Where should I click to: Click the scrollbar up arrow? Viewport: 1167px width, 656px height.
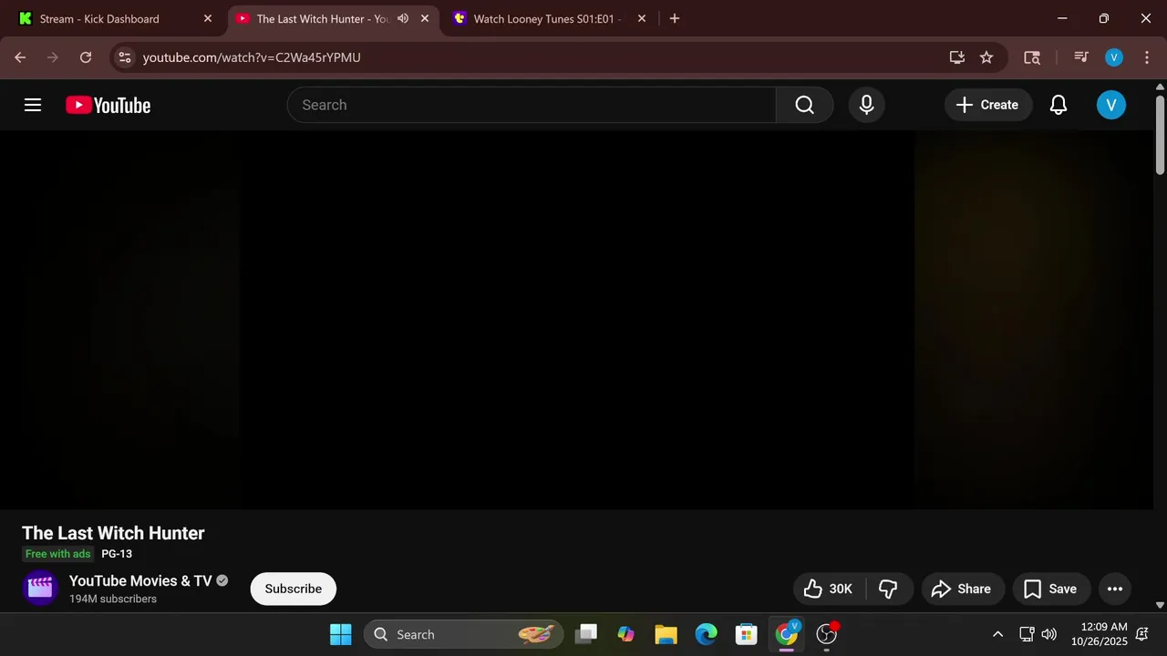coord(1160,87)
